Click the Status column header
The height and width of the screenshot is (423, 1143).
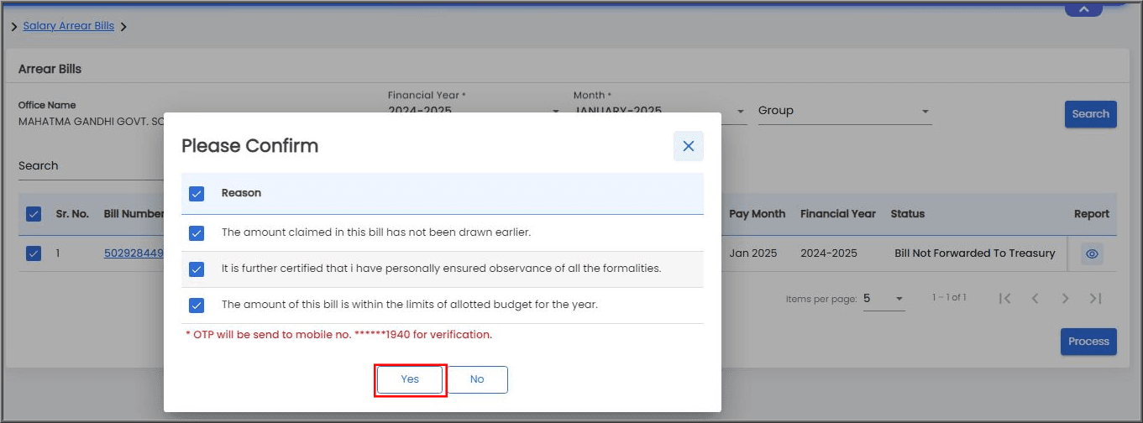907,214
